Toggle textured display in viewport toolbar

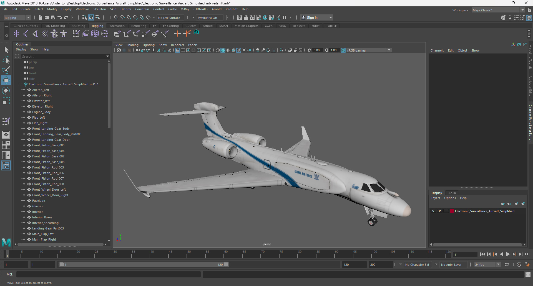(239, 50)
